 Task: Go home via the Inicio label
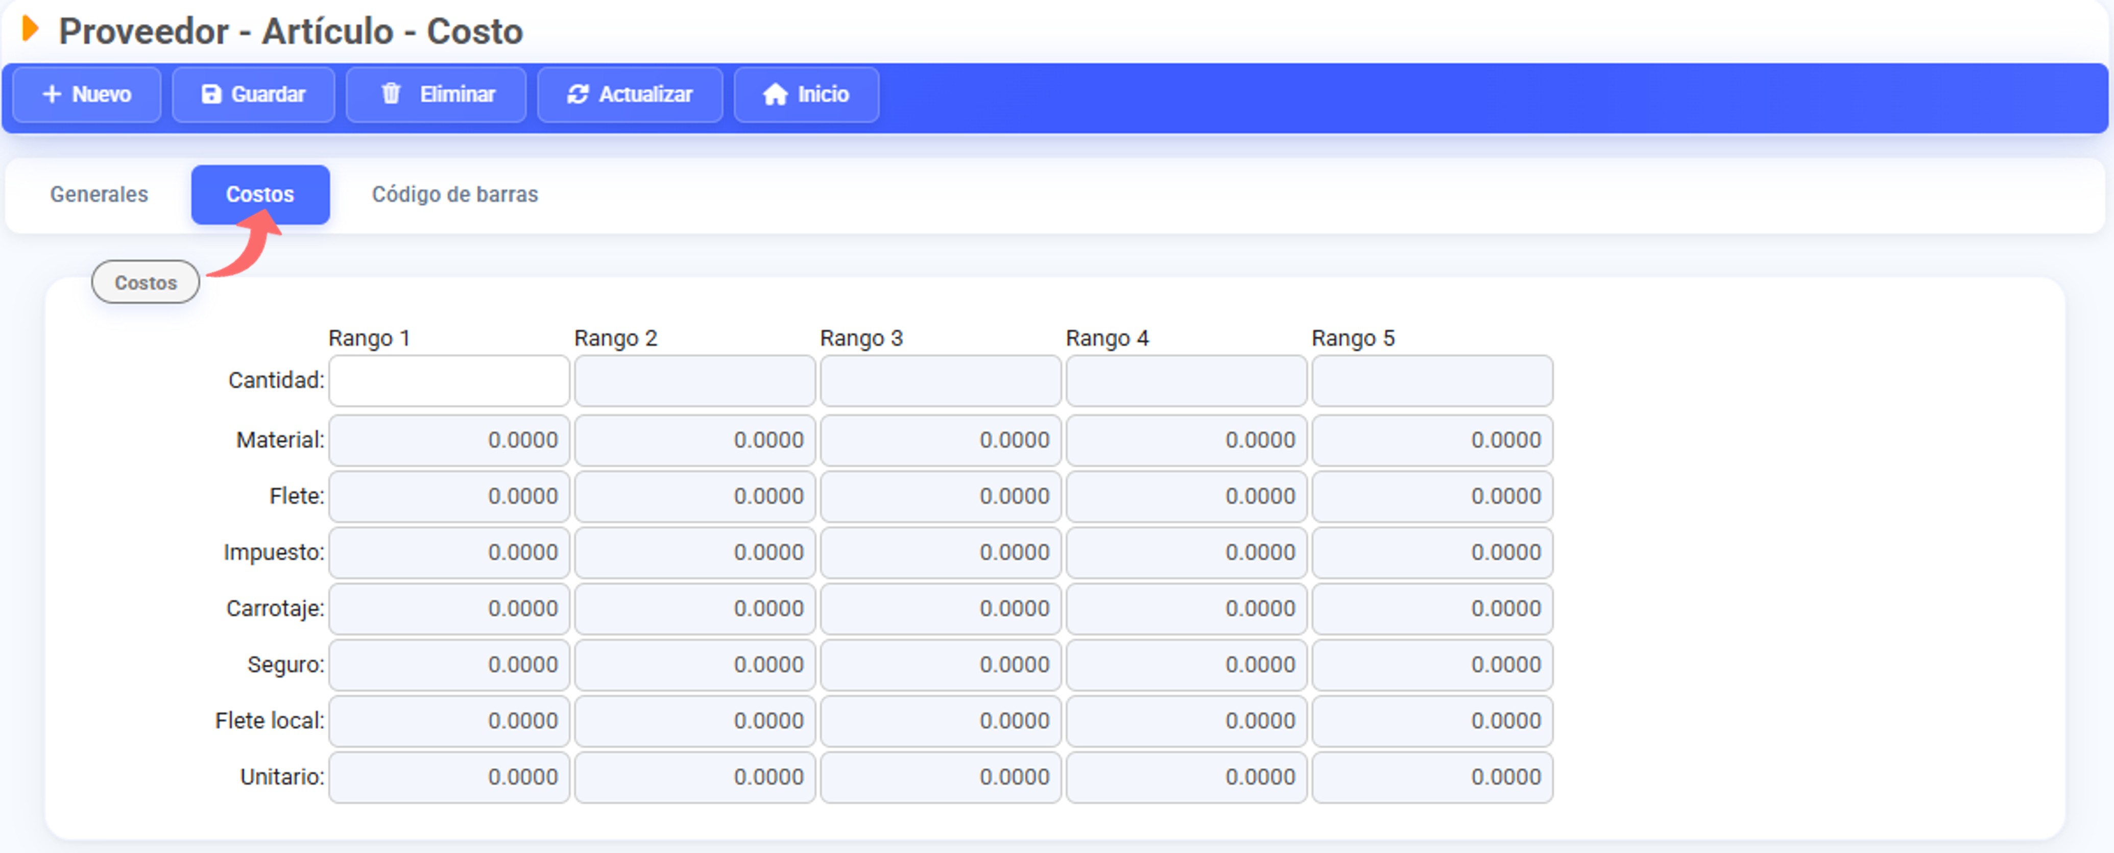823,94
